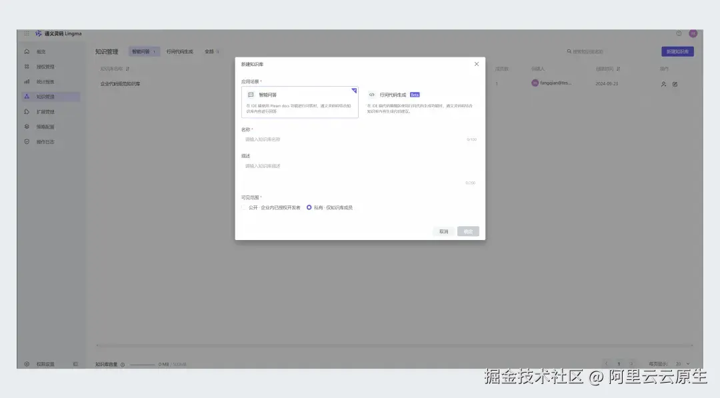Select 授权管理 in the sidebar
The height and width of the screenshot is (398, 720).
pyautogui.click(x=41, y=66)
